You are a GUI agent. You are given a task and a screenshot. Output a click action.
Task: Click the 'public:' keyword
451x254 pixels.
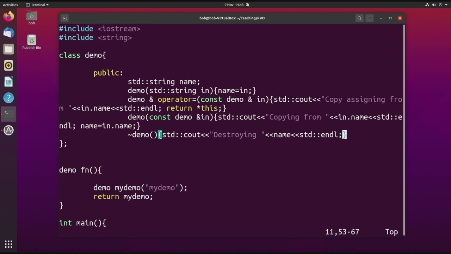pos(108,73)
